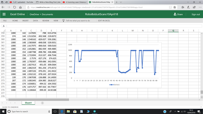Open the INSERT ribbon tab
This screenshot has width=203, height=114.
(25, 21)
